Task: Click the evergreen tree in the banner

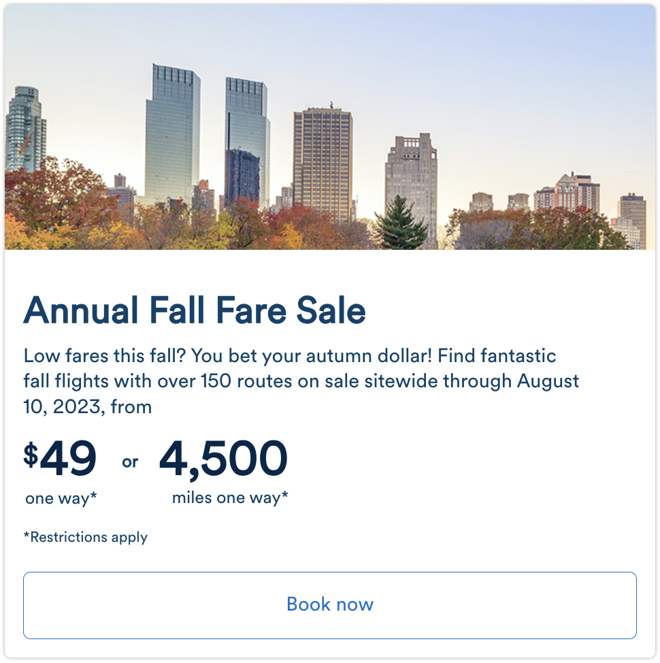Action: tap(401, 223)
